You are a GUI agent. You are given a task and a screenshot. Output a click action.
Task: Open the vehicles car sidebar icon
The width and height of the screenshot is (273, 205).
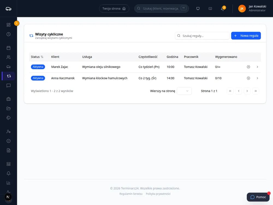(x=8, y=67)
